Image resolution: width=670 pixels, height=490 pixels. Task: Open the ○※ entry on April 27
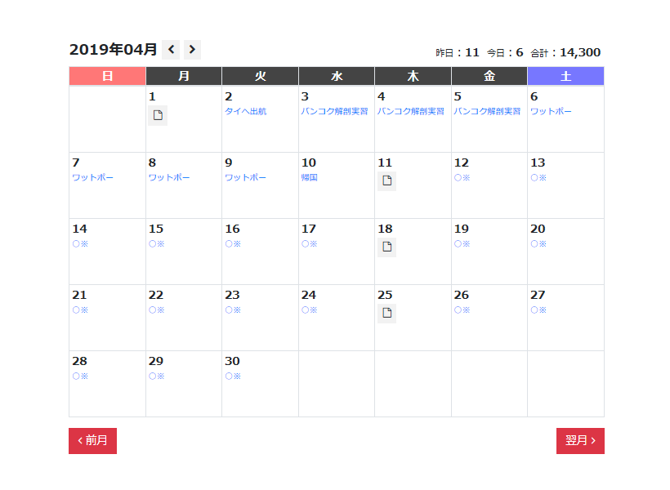click(x=538, y=310)
